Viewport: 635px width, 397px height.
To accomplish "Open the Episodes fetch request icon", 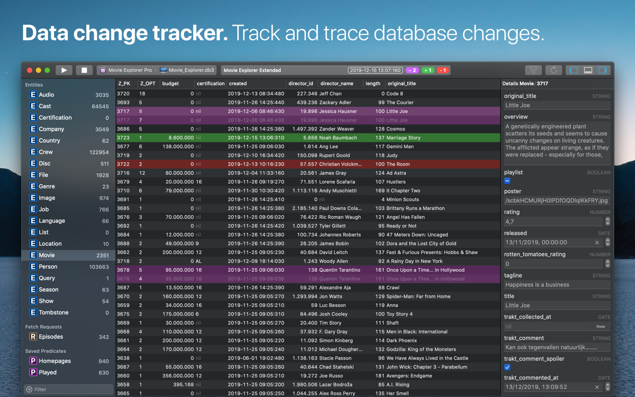I will (33, 337).
